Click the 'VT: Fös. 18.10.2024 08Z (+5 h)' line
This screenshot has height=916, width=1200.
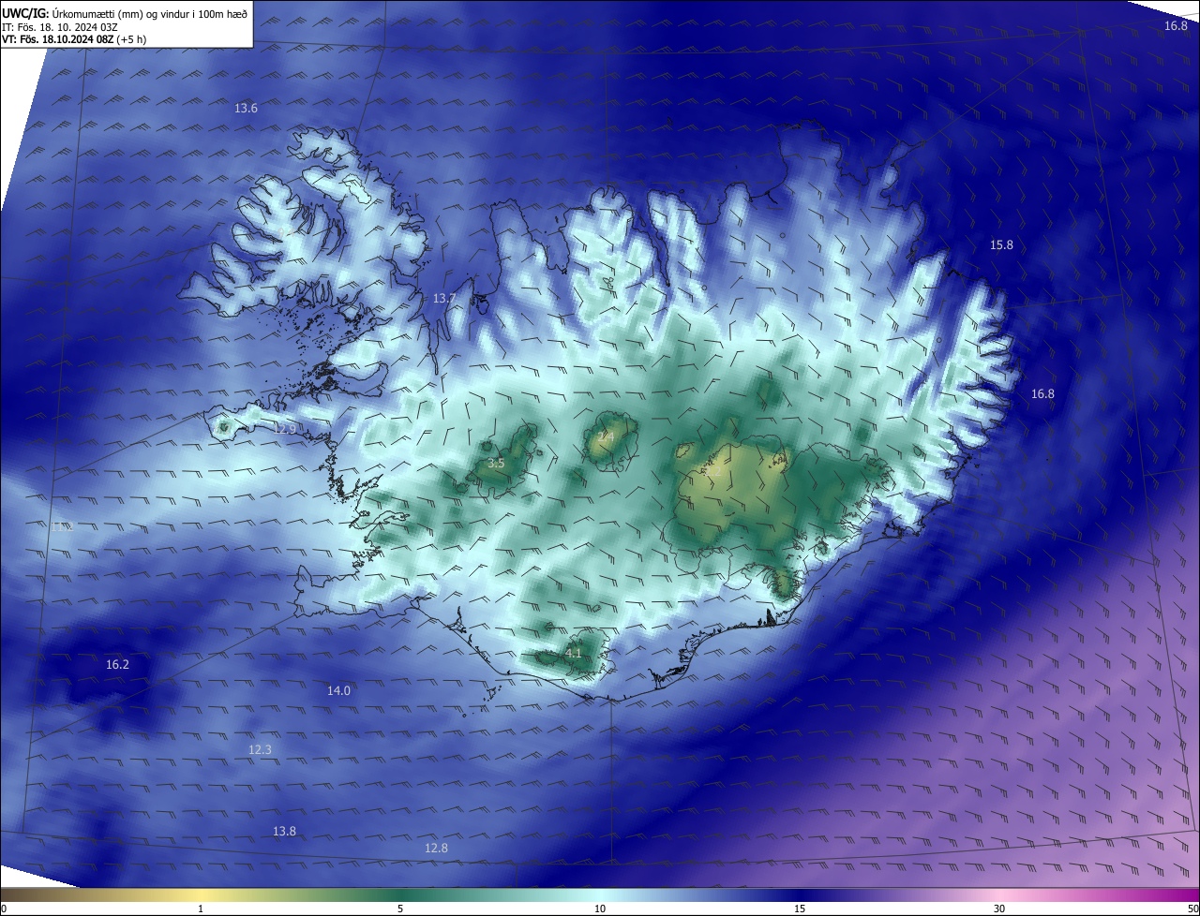click(74, 39)
